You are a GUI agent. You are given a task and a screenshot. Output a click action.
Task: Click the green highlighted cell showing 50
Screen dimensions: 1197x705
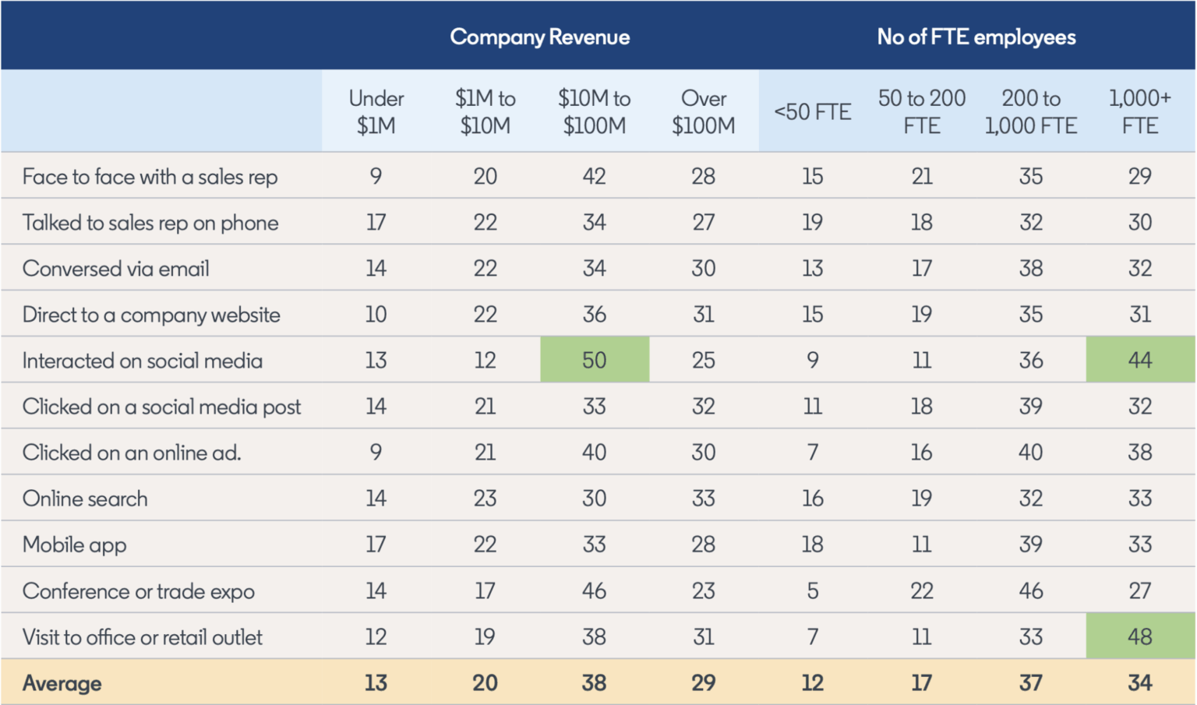(x=594, y=360)
